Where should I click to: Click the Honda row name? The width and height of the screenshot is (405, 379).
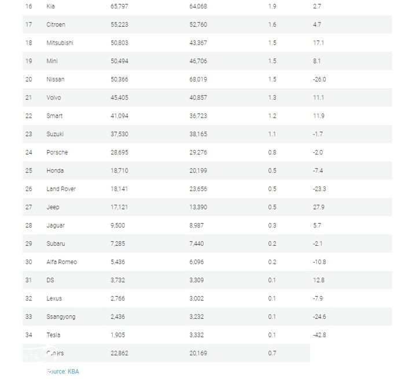click(56, 170)
